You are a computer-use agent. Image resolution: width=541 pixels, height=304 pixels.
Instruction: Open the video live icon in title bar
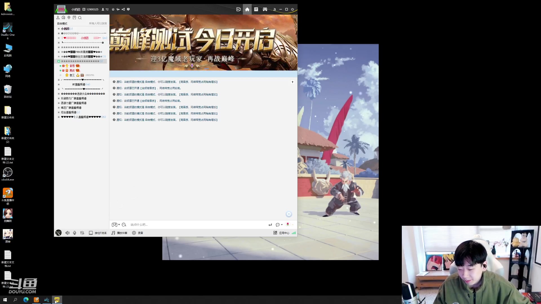(x=238, y=9)
